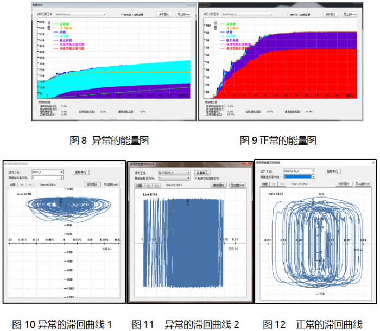Click 拾取单元 in the Link 2393 window

point(333,170)
